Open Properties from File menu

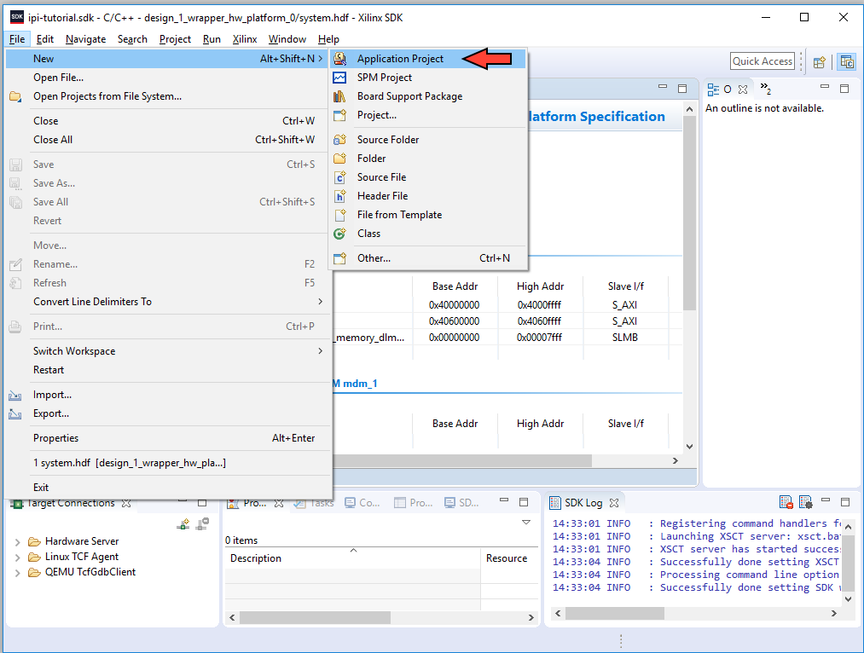169,437
